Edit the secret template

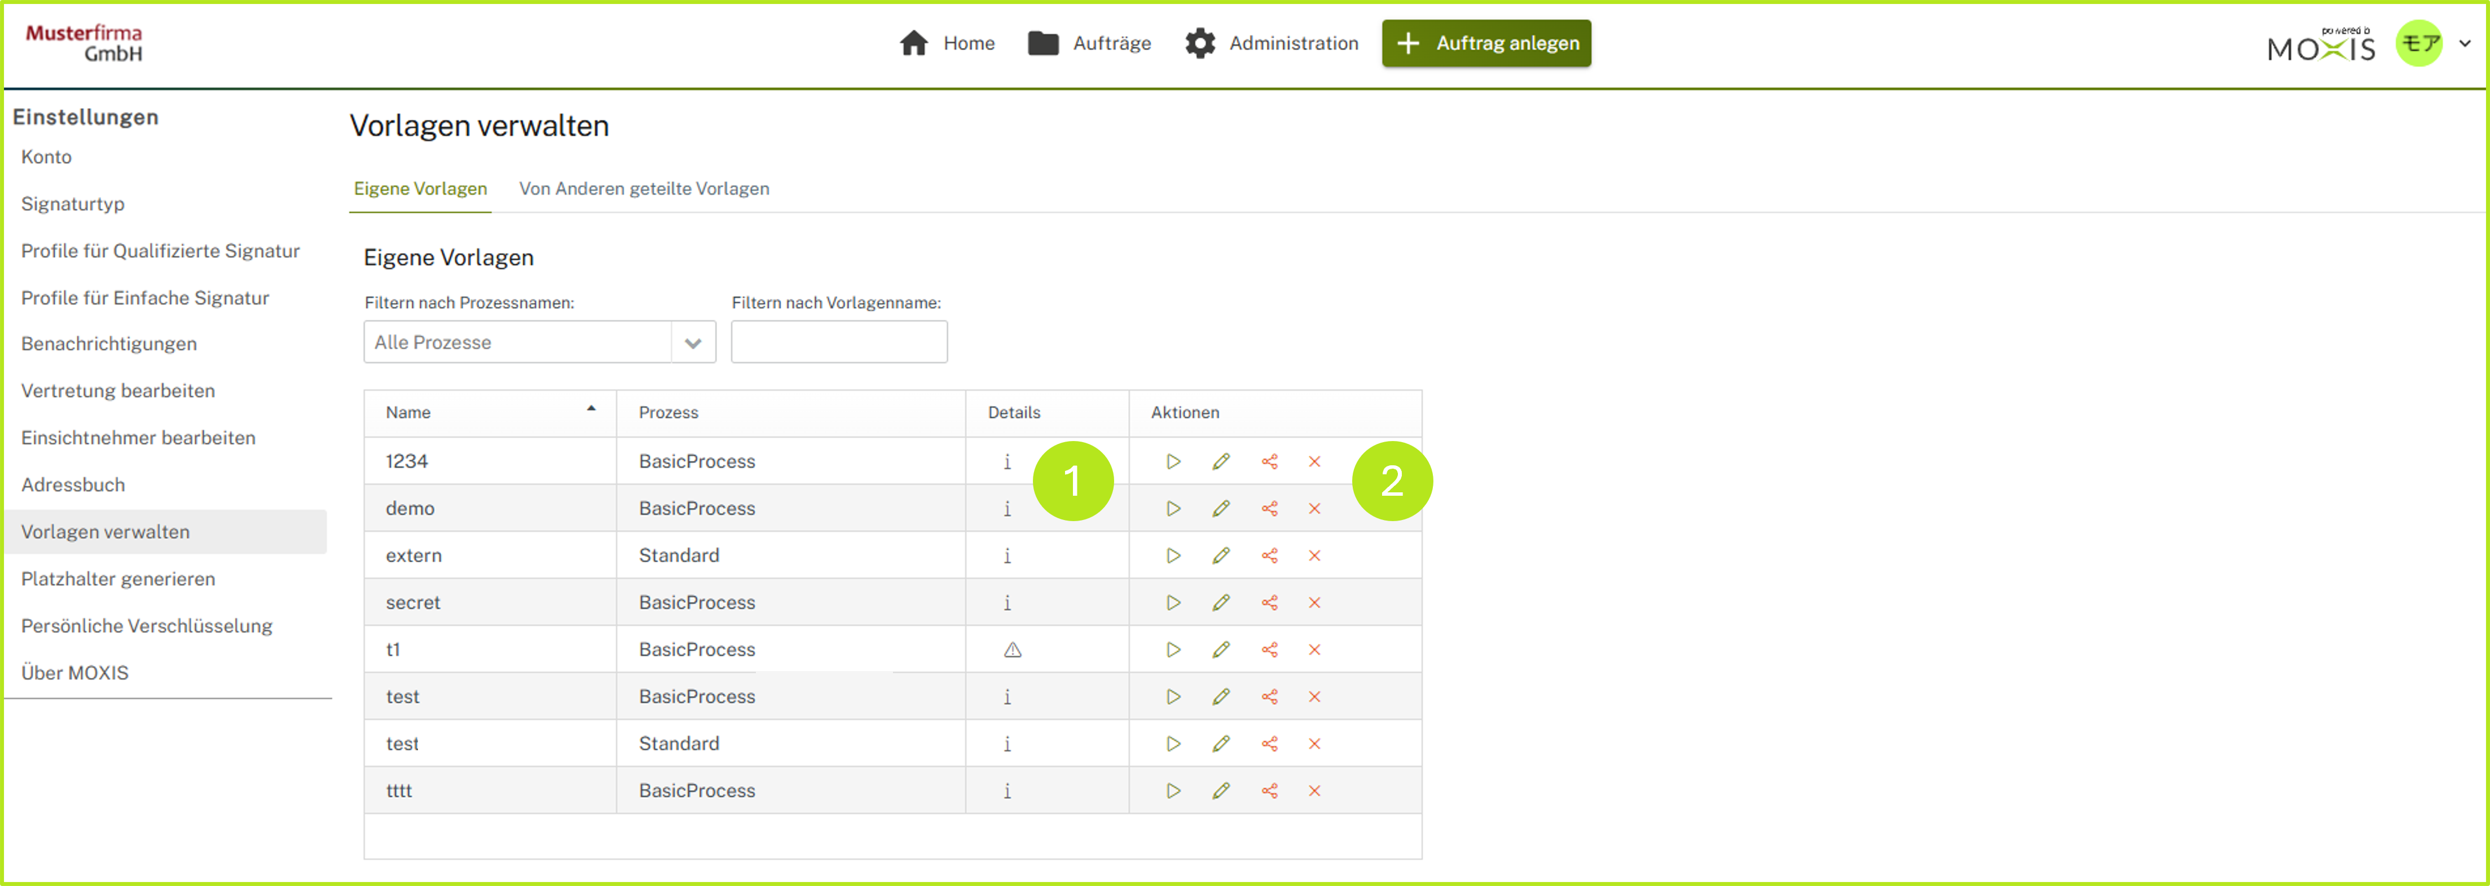pyautogui.click(x=1221, y=603)
